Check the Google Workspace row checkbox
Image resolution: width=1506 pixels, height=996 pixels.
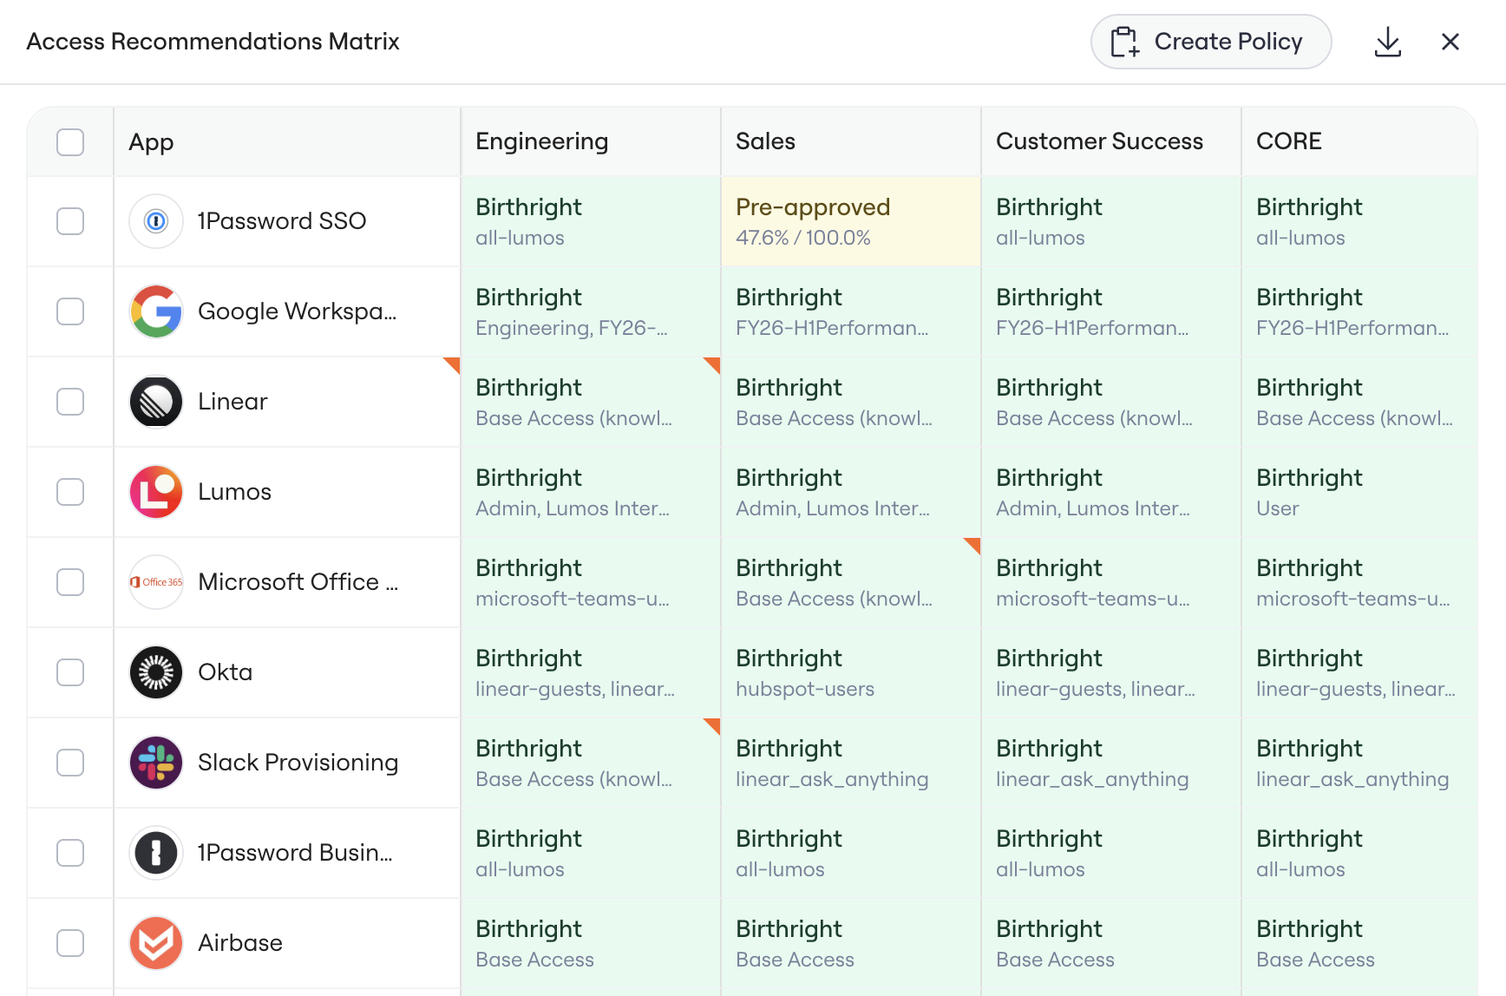pos(70,311)
